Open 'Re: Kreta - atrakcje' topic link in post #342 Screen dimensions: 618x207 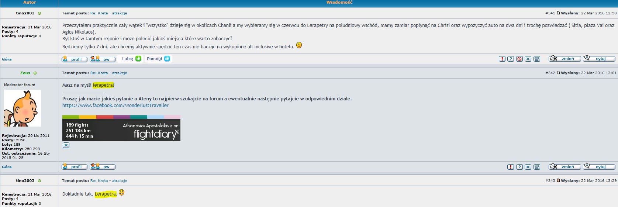coord(108,73)
